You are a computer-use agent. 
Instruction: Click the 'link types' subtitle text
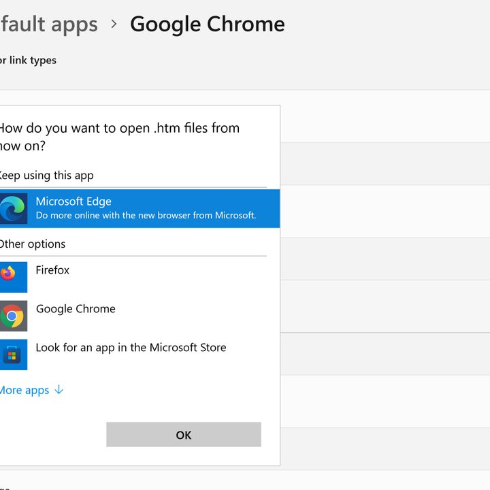click(x=29, y=61)
